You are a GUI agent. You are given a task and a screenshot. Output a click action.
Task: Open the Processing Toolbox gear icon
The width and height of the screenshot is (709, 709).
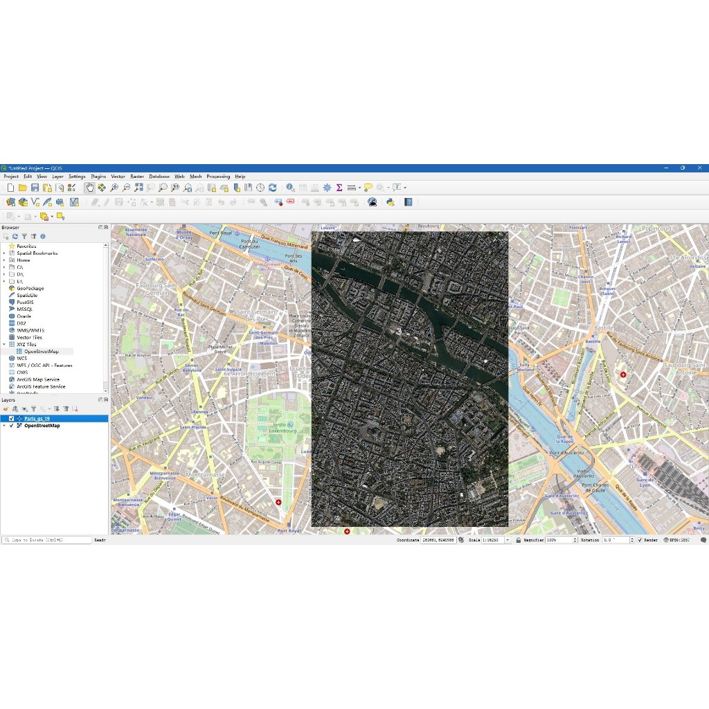click(x=327, y=188)
